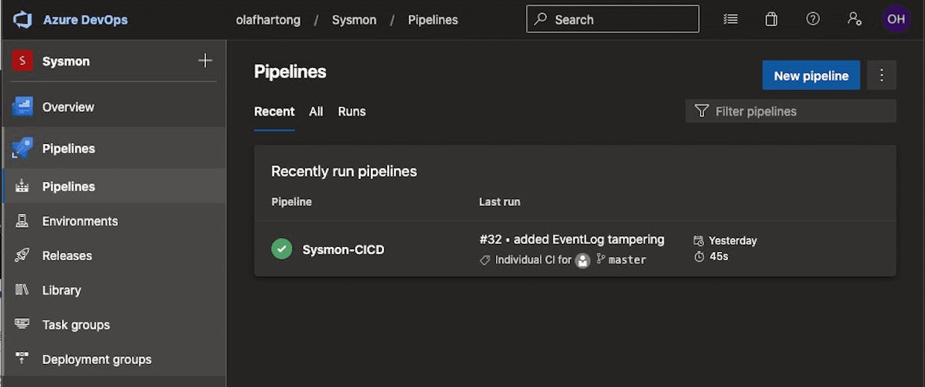Open Releases in the sidebar

click(x=113, y=256)
